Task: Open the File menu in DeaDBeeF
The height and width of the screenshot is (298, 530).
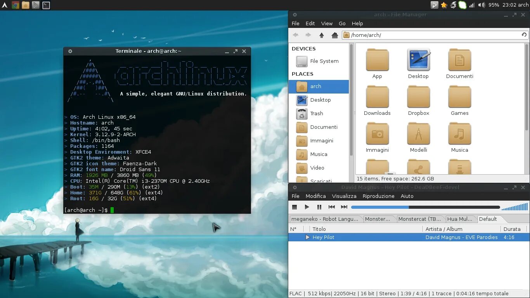Action: pos(296,196)
